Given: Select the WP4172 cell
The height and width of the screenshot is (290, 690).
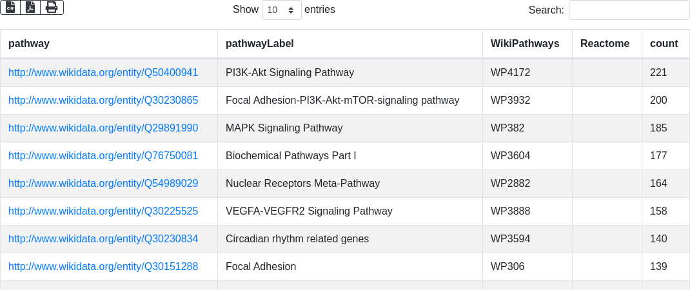Looking at the screenshot, I should (527, 73).
